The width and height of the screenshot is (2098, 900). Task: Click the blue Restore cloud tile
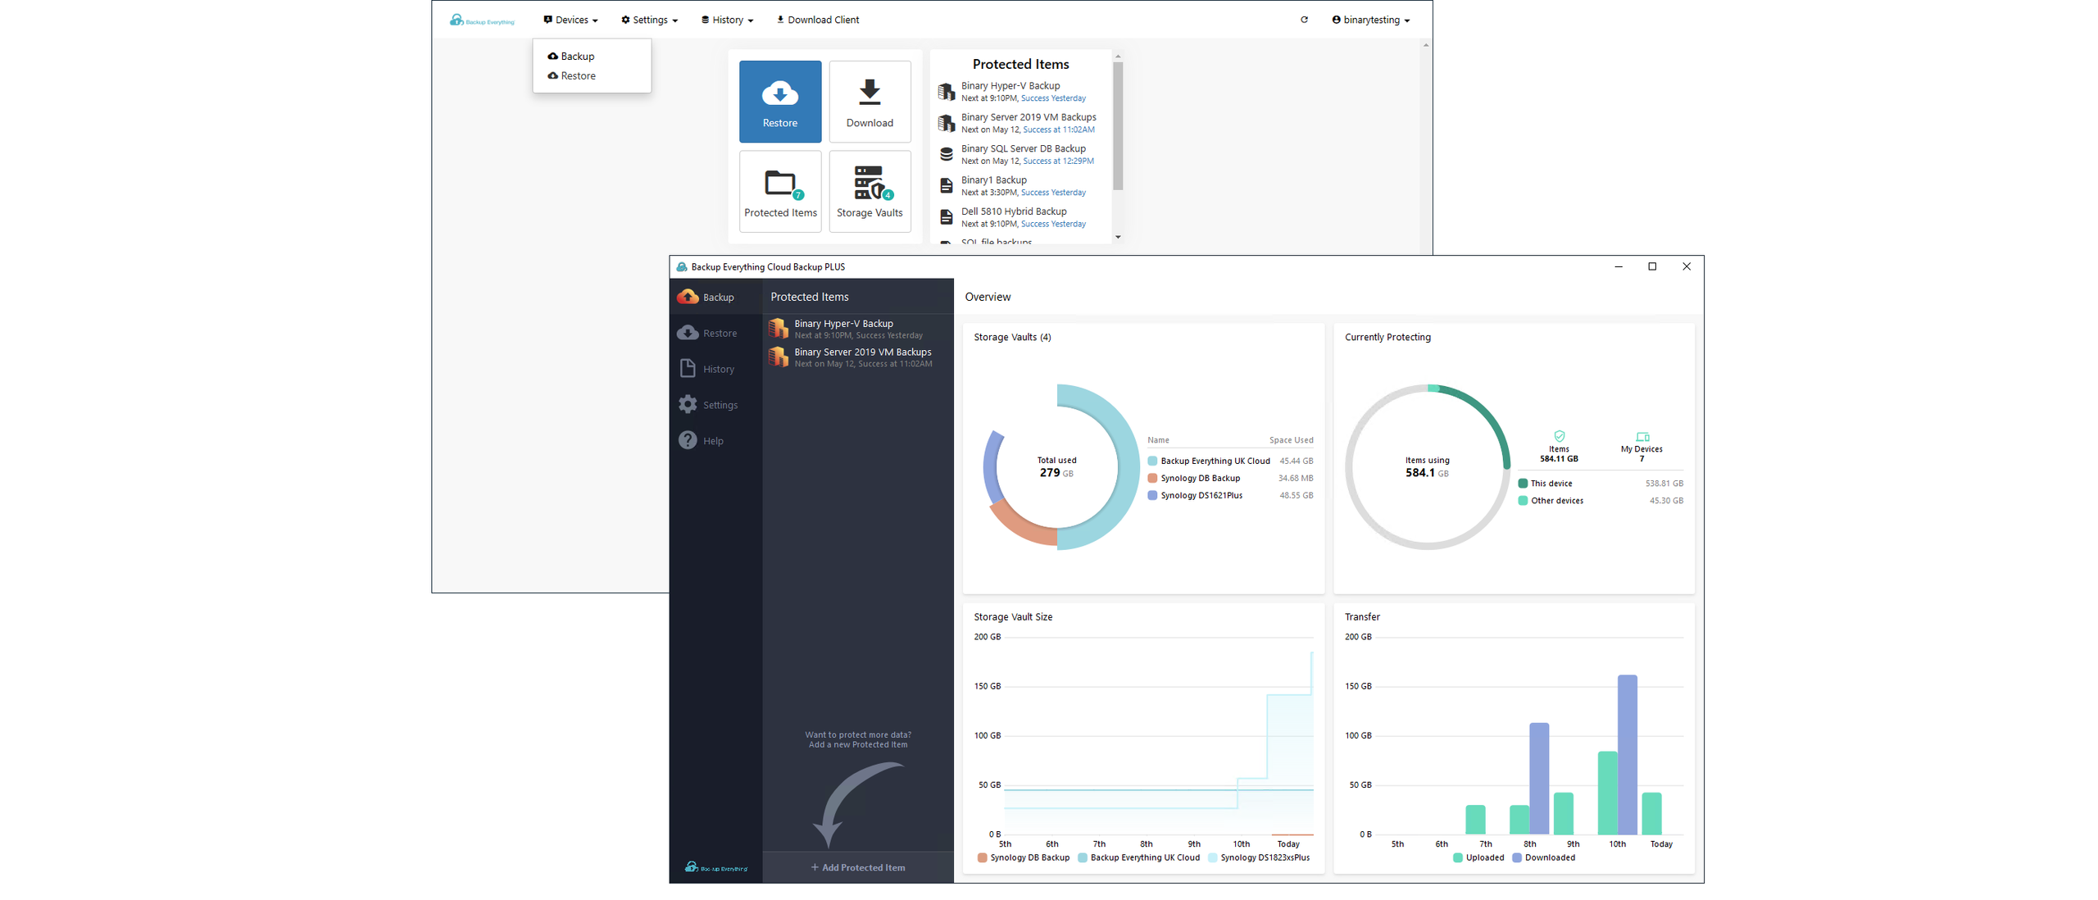779,102
